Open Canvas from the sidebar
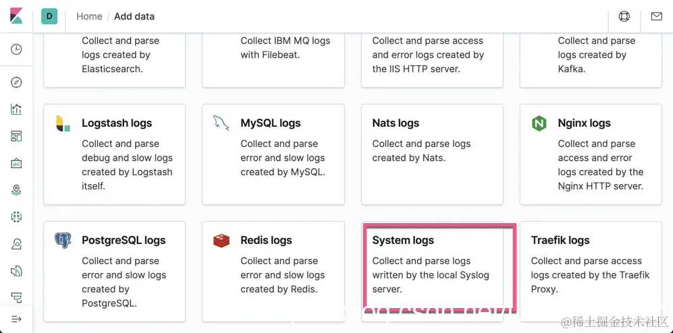The image size is (673, 333). 16,163
